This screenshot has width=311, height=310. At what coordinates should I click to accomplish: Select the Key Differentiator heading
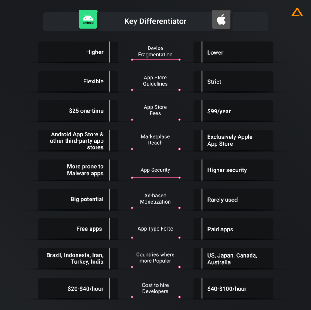155,21
